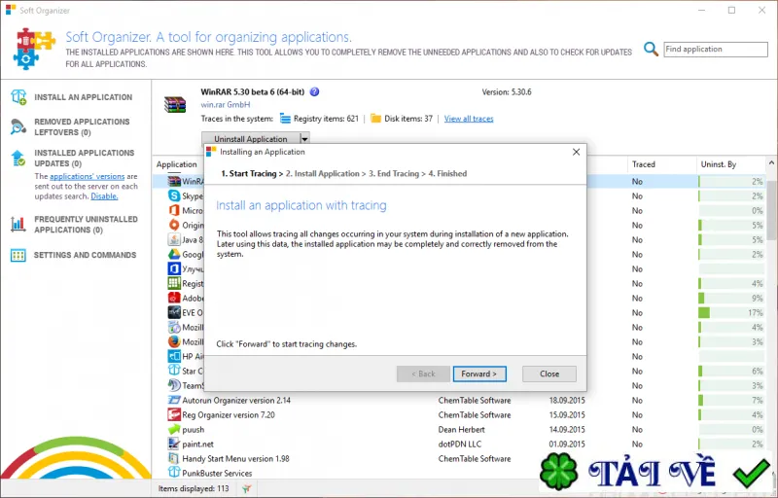Select Reg Organizer version 7.20 row
Viewport: 778px width, 498px height.
(459, 414)
